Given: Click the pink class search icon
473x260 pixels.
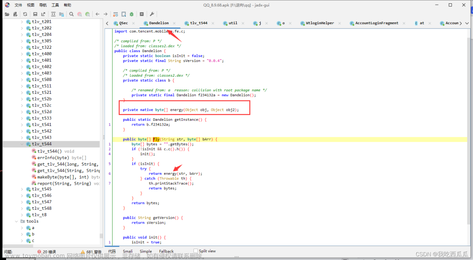Looking at the screenshot, I should (x=79, y=14).
